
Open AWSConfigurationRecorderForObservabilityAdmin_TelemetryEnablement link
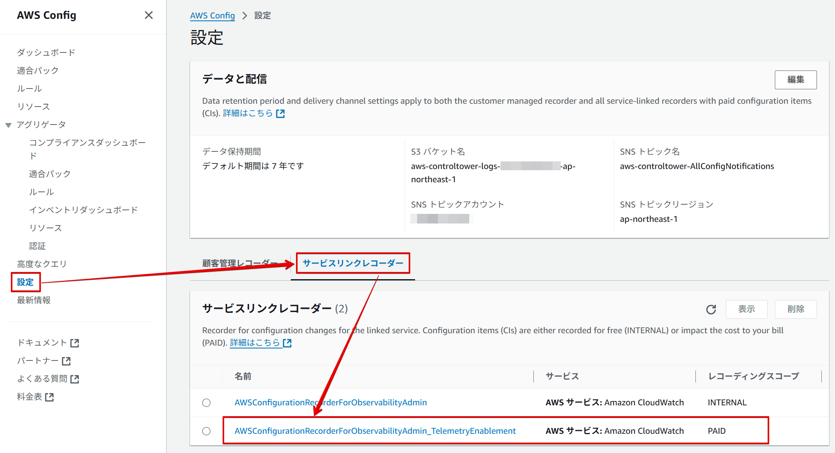375,431
